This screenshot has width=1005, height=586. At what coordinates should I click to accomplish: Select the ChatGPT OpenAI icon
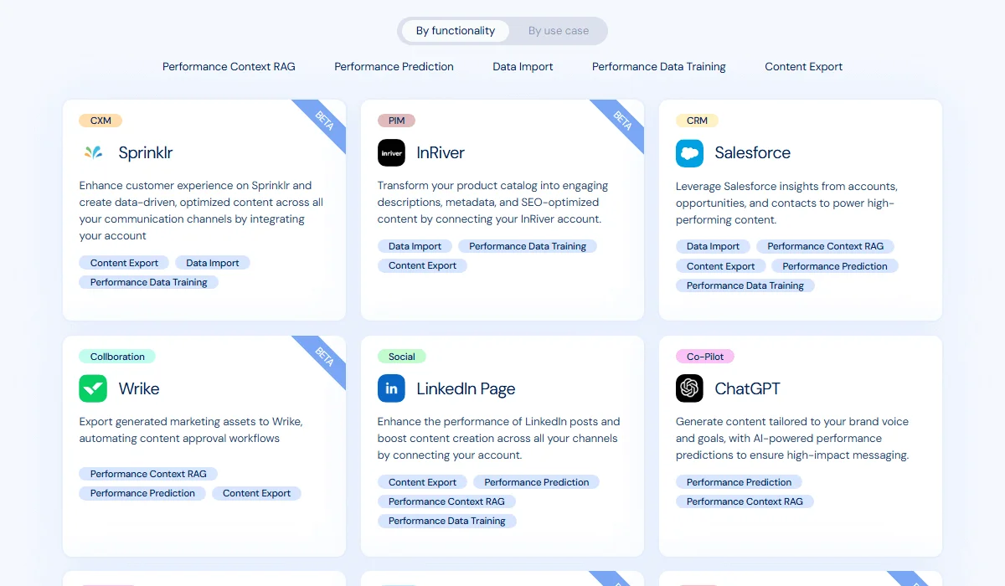coord(688,388)
